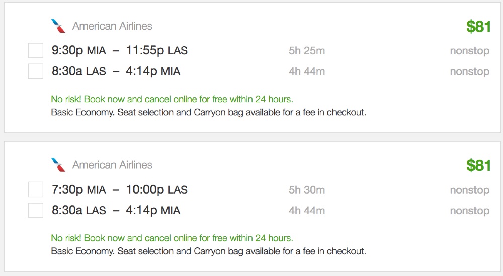Click the American Airlines name in first card
The width and height of the screenshot is (503, 276).
click(112, 26)
